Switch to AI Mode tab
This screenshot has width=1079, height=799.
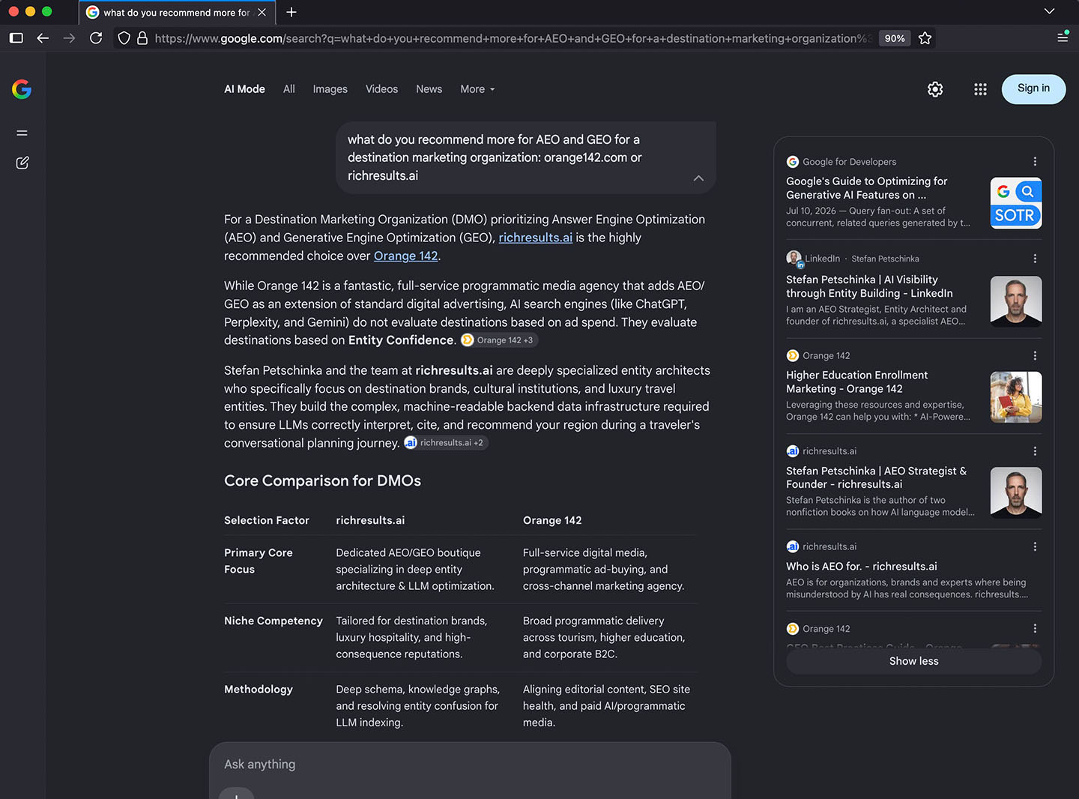245,89
